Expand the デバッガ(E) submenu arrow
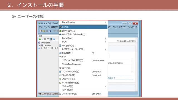This screenshot has height=100, width=178. point(106,86)
